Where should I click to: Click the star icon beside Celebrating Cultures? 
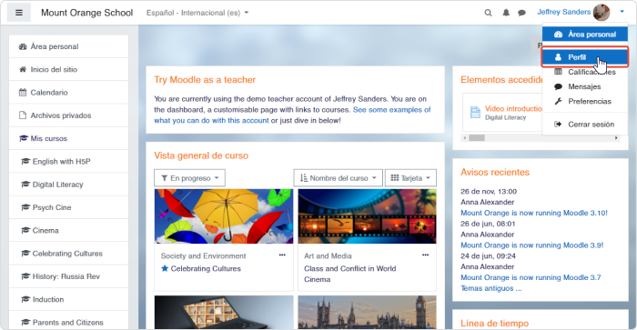pos(165,268)
